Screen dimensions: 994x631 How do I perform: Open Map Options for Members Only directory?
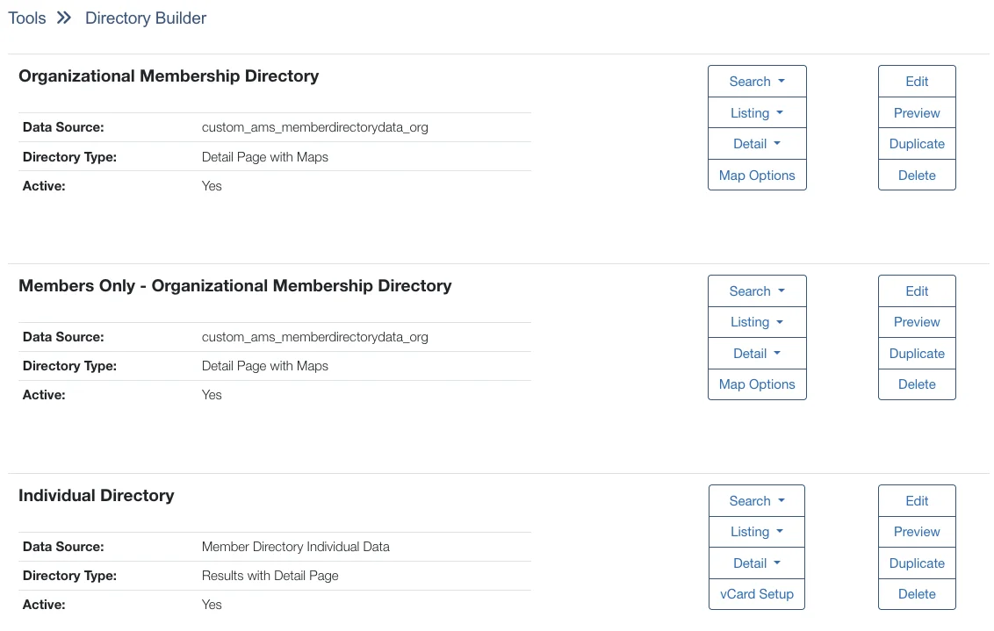point(756,384)
